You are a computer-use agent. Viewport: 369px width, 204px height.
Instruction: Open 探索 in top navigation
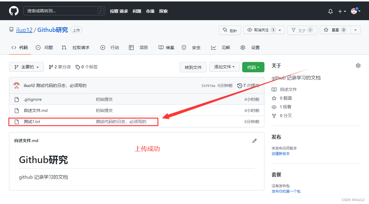[163, 11]
